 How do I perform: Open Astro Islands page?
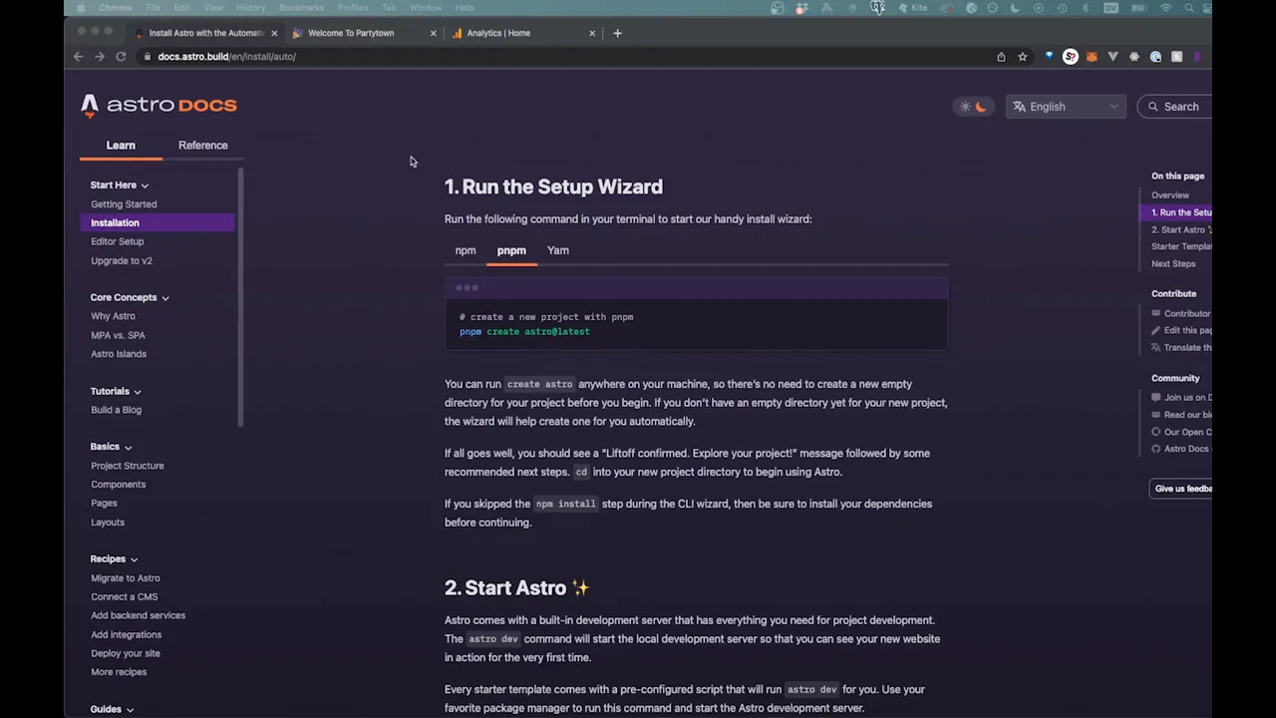pos(118,354)
